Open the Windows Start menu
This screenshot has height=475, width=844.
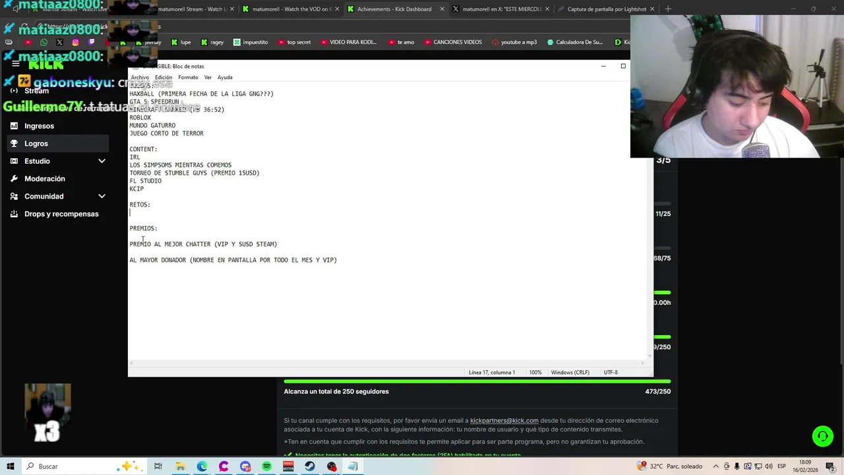coord(10,466)
